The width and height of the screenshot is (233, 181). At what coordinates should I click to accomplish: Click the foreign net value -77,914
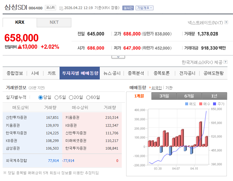click(68, 161)
